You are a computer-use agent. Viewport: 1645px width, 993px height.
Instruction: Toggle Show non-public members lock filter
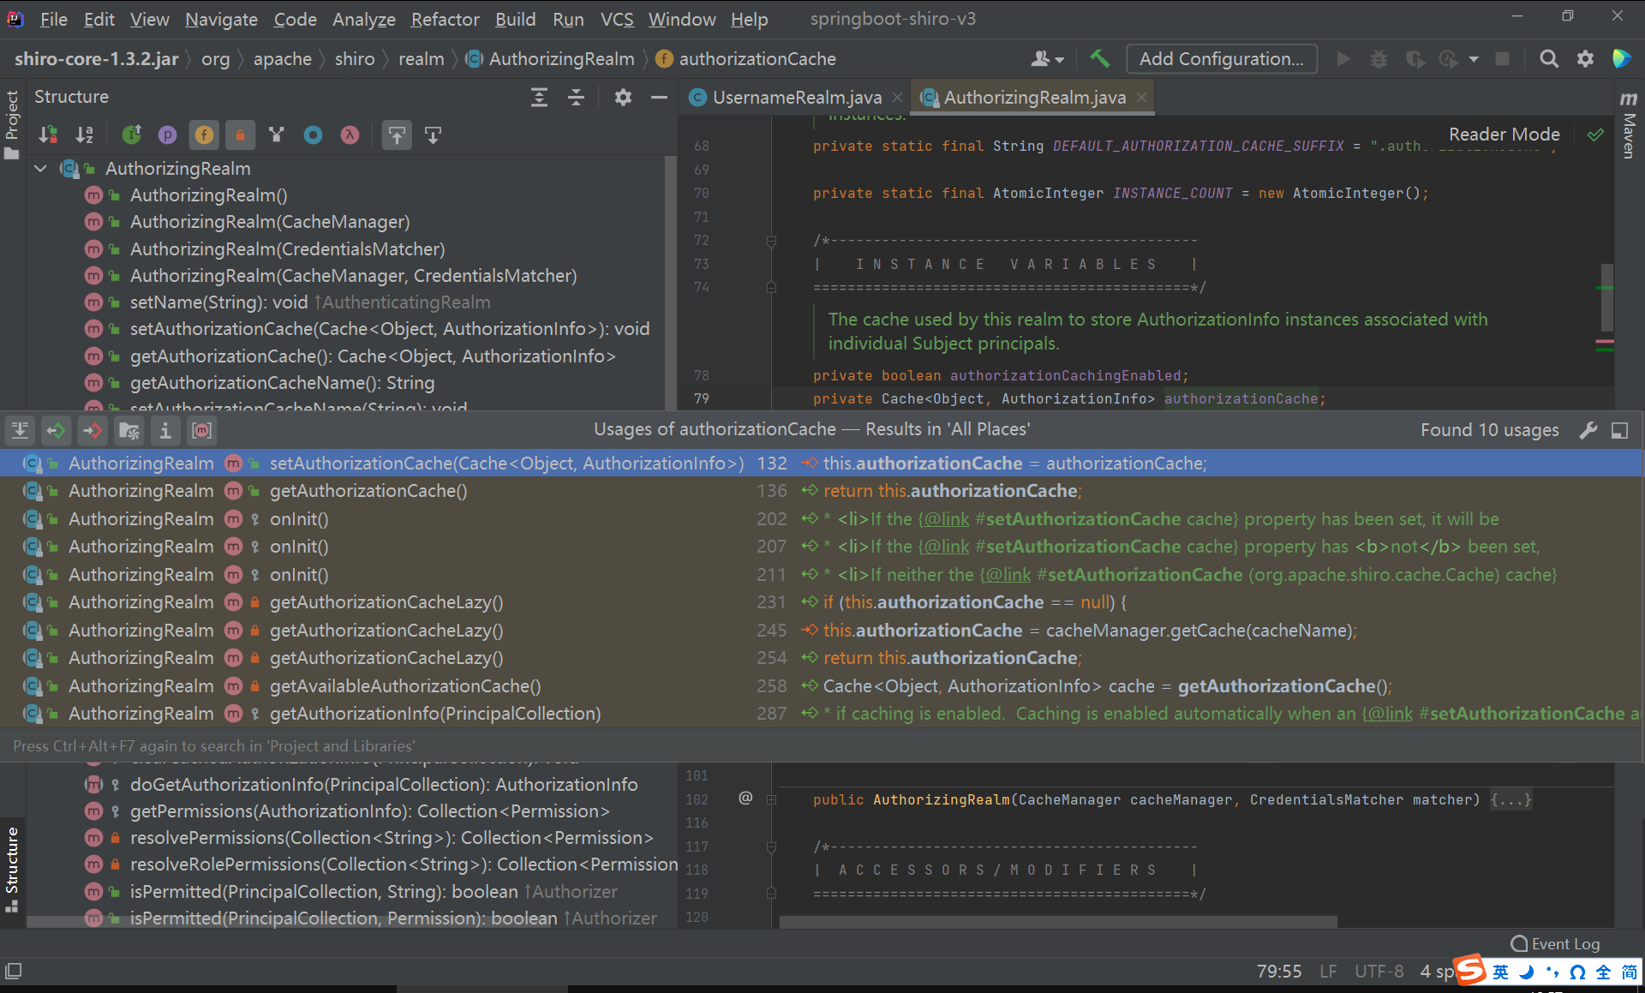pyautogui.click(x=240, y=135)
